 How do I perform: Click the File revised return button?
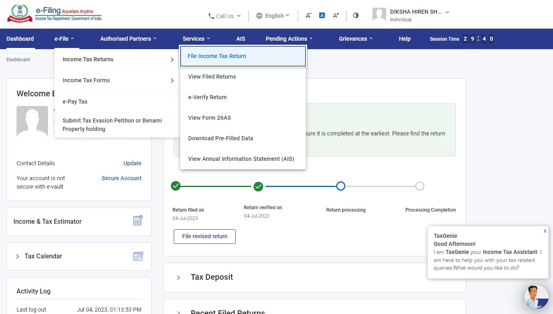pyautogui.click(x=204, y=237)
